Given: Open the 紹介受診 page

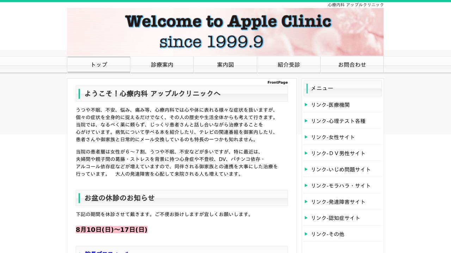Looking at the screenshot, I should [x=289, y=65].
